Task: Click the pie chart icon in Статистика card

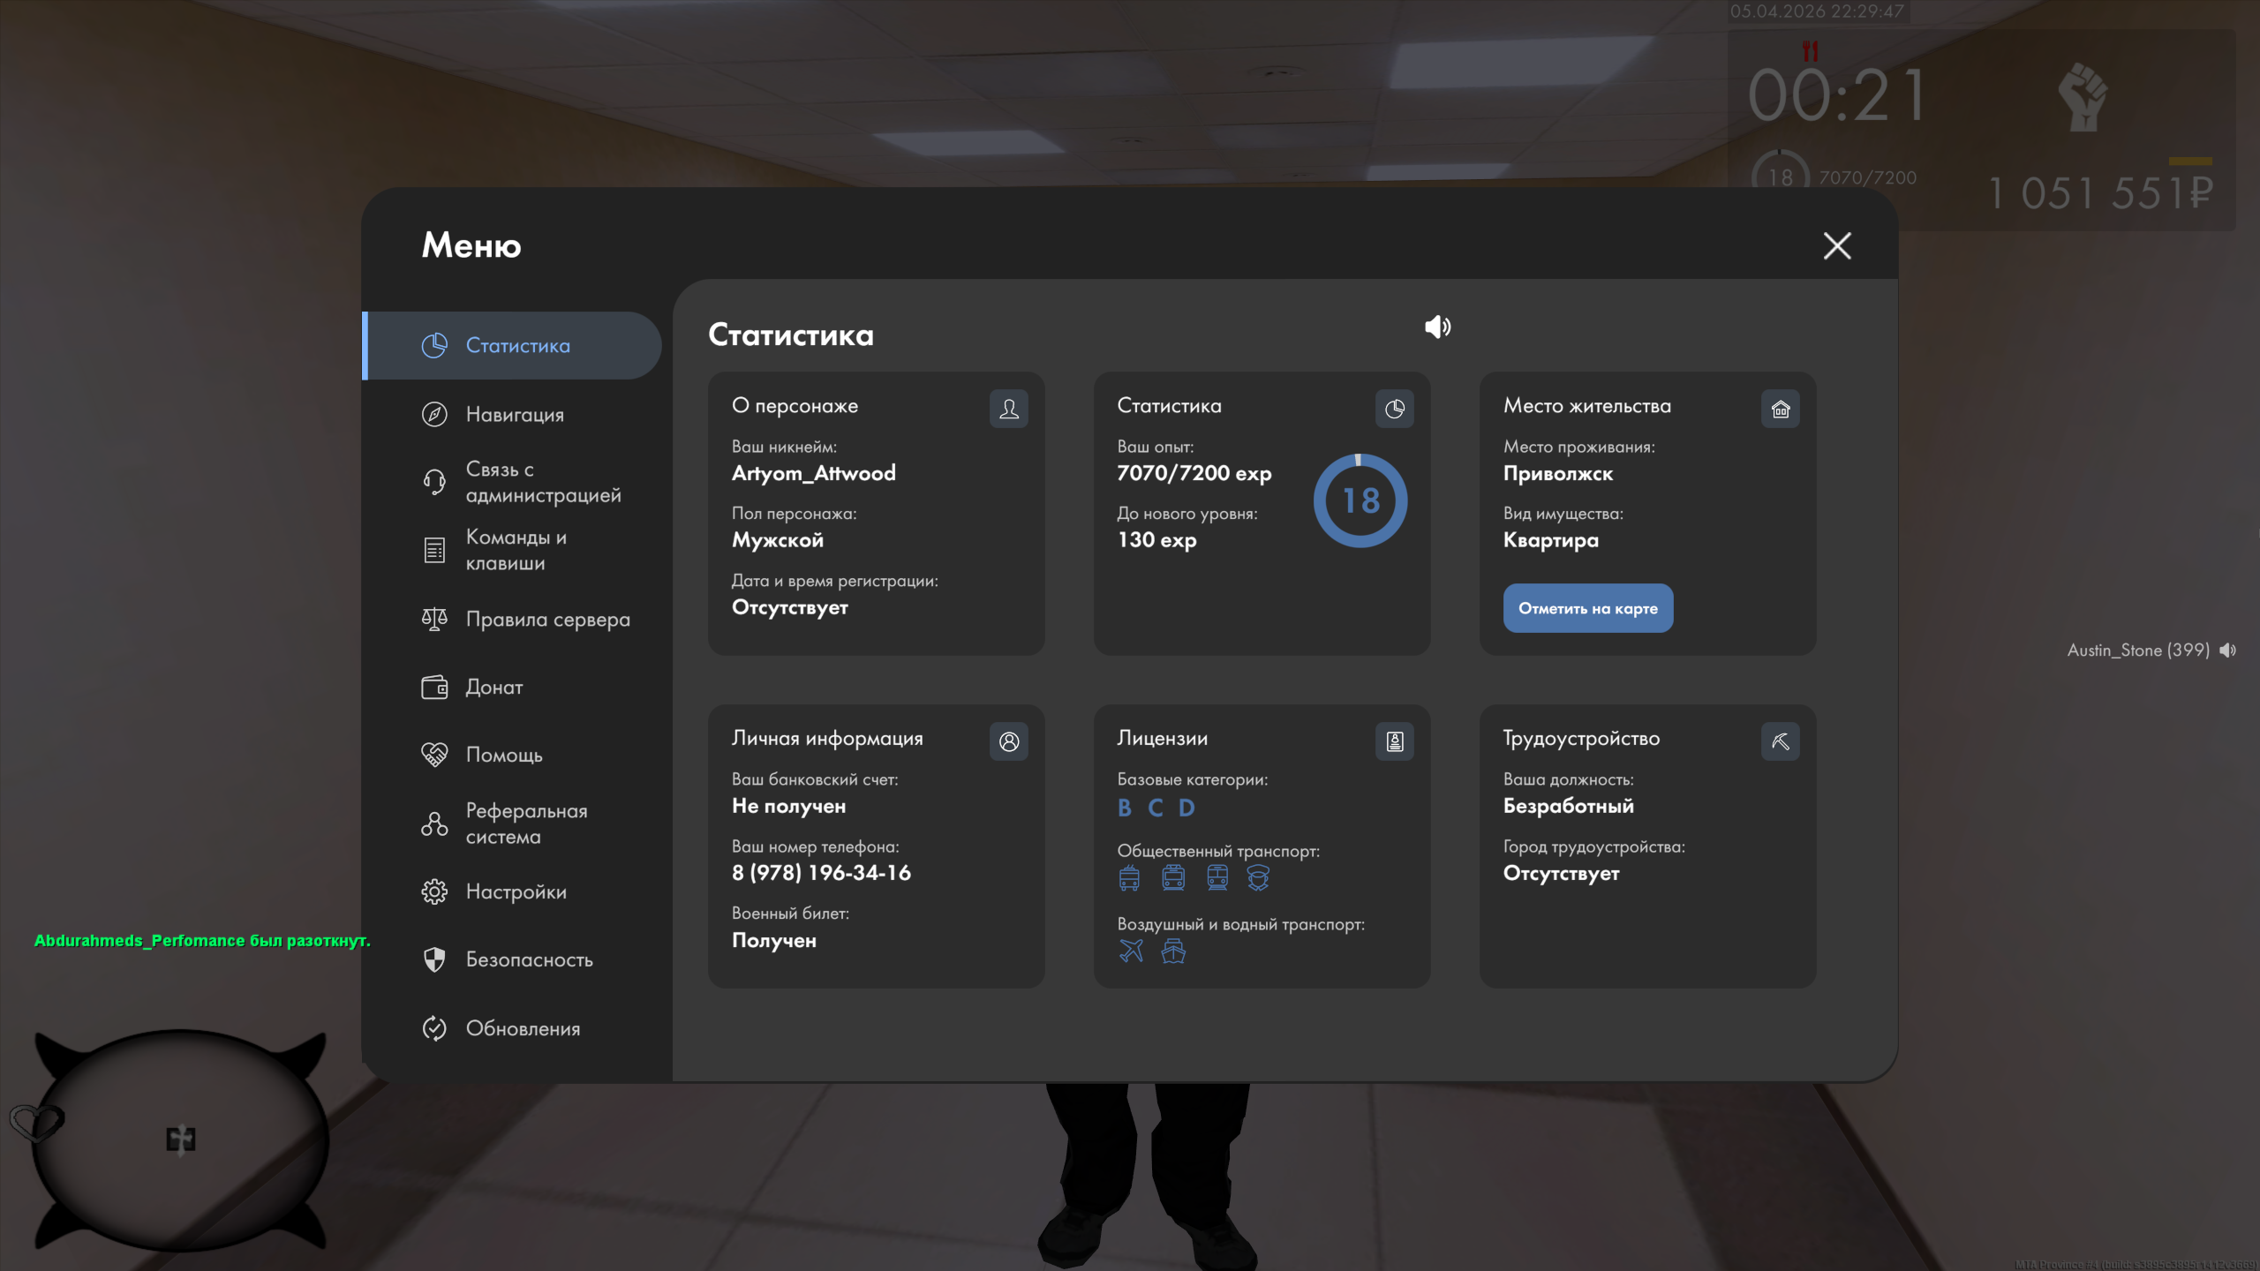Action: click(1394, 409)
